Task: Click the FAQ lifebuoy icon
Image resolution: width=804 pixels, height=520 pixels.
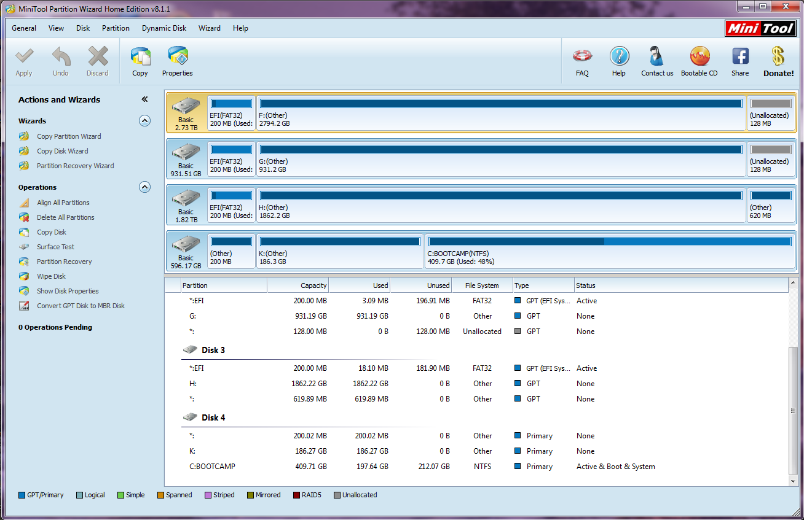Action: pos(582,56)
